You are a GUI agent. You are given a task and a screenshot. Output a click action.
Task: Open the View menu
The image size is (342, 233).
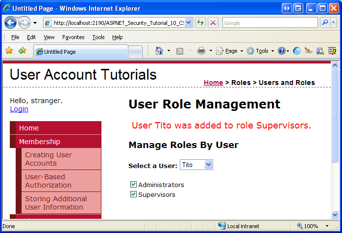tap(49, 37)
